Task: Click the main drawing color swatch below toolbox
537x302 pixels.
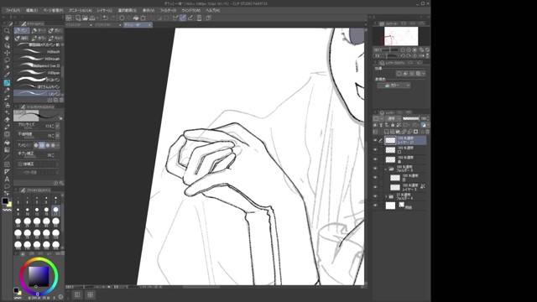Action: [5, 201]
